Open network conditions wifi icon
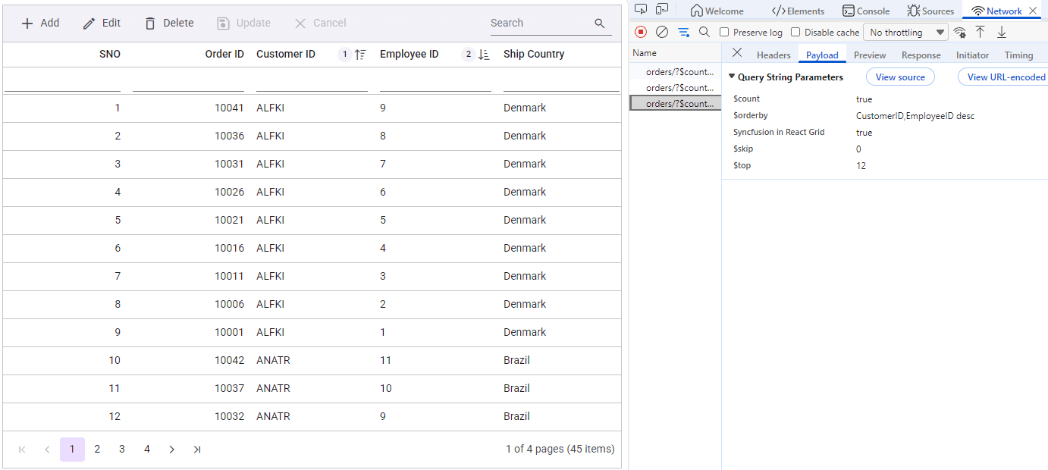 coord(959,32)
